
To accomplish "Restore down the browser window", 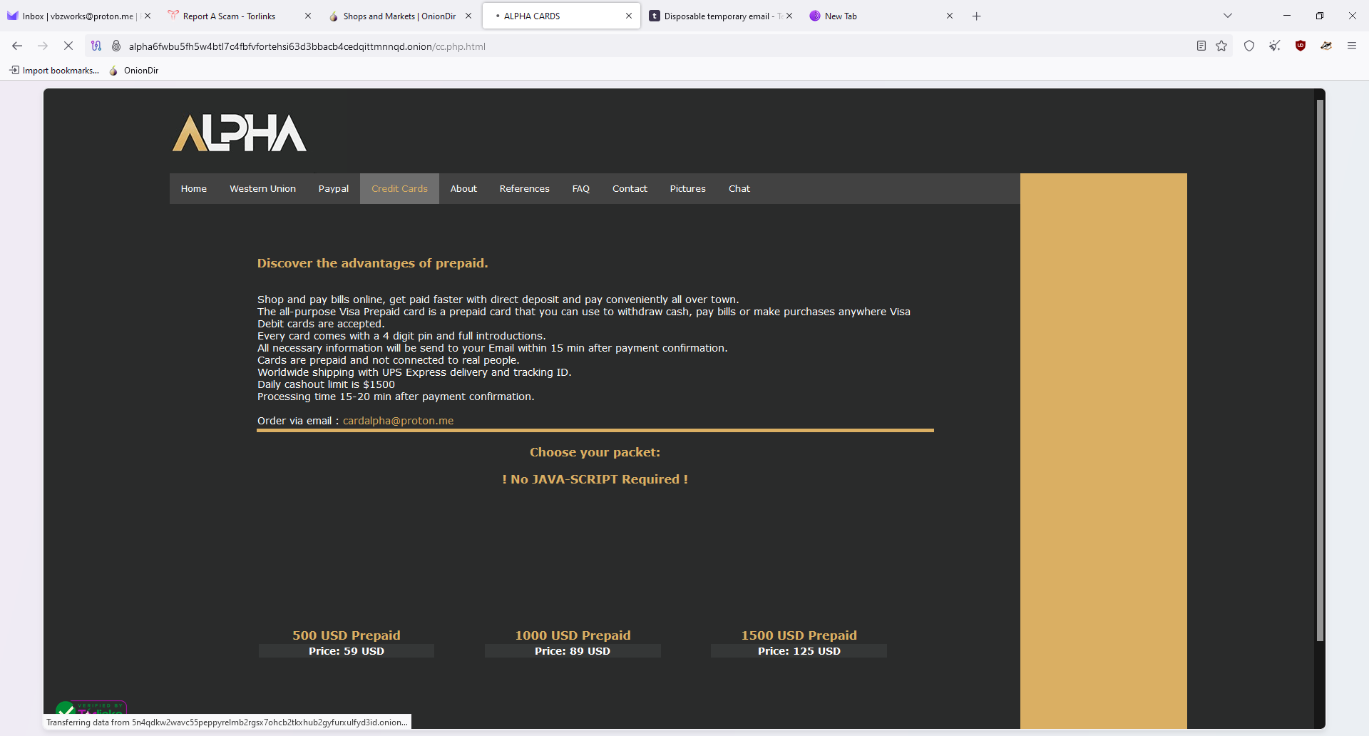I will [1320, 16].
